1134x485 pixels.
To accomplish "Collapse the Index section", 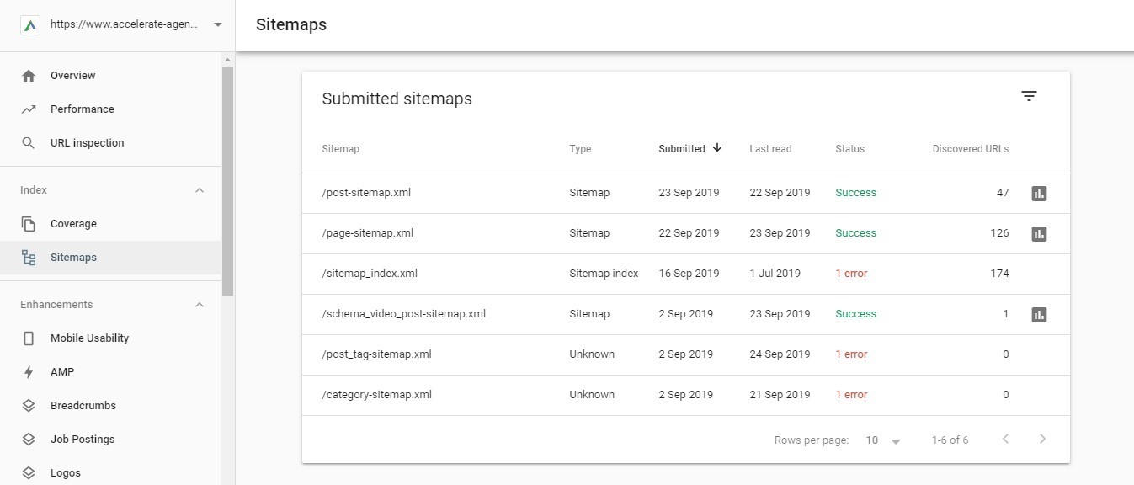I will coord(200,190).
